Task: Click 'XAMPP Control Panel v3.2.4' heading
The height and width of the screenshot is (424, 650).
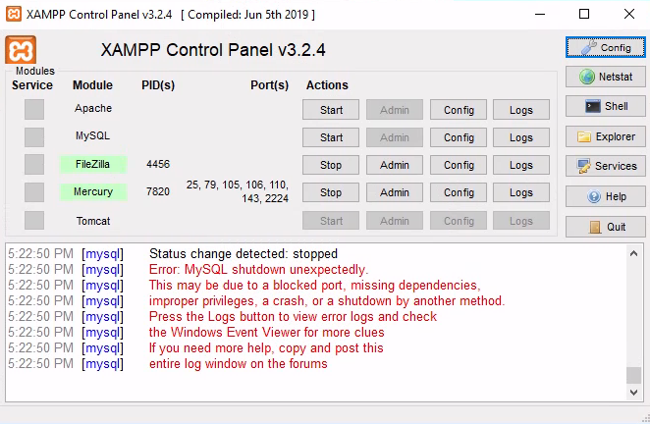Action: click(x=213, y=50)
